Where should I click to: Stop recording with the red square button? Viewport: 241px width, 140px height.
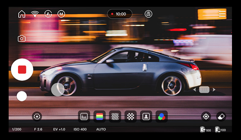point(22,70)
